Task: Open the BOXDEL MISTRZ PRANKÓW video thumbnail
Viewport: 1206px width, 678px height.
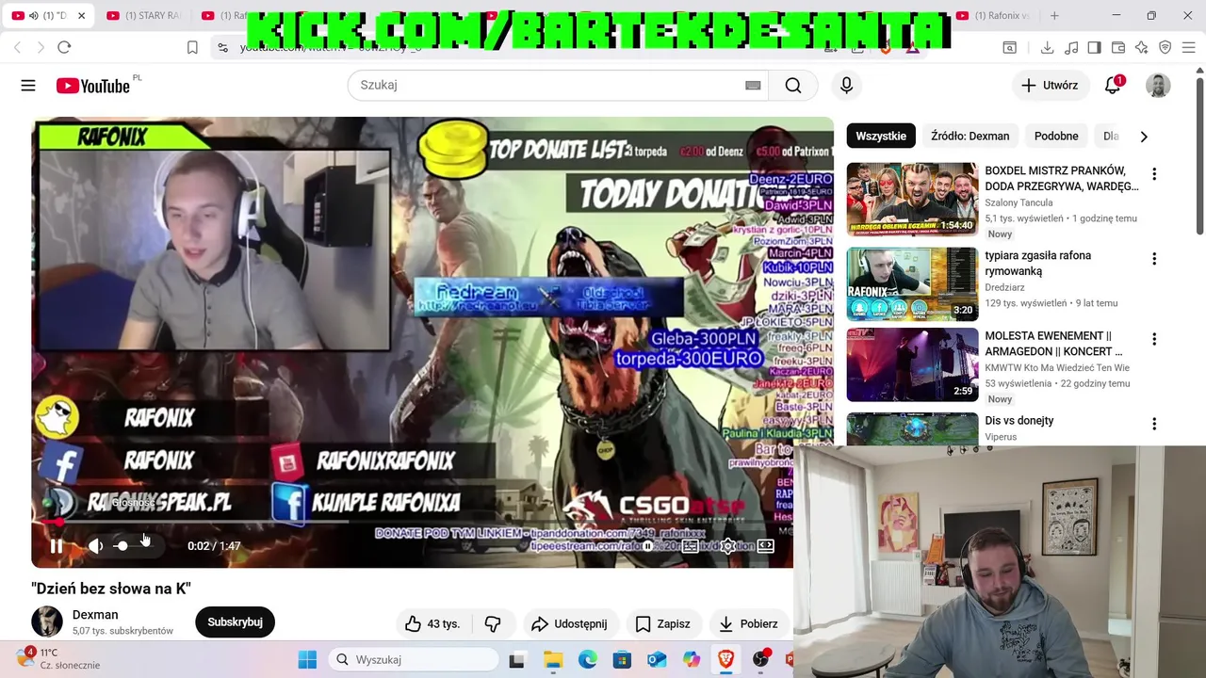Action: tap(912, 200)
